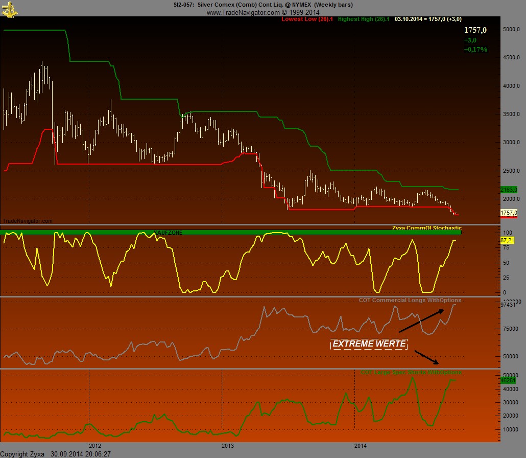Click the green +0,17% change value

pyautogui.click(x=475, y=50)
